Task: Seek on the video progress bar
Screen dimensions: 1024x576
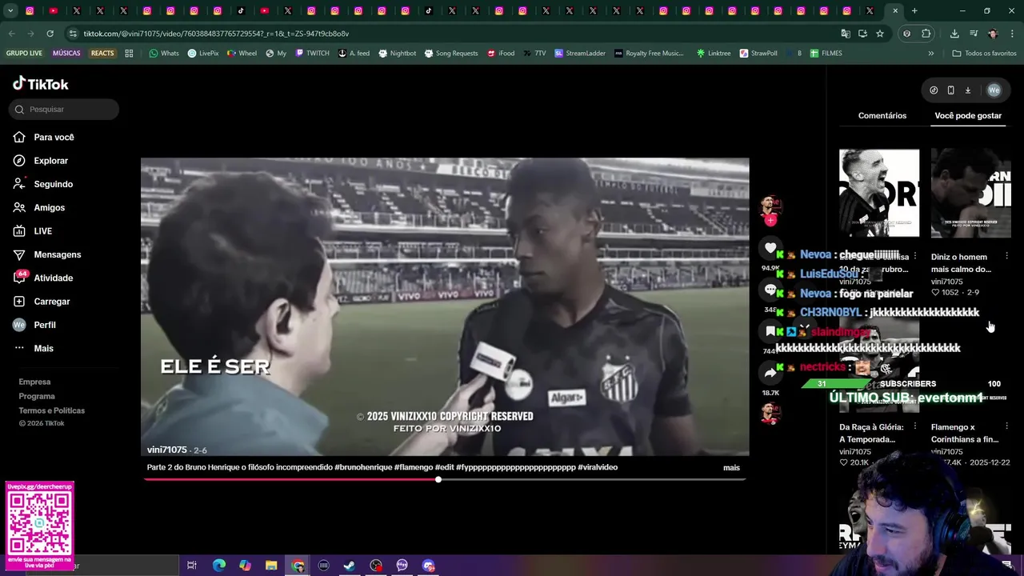Action: pos(445,480)
